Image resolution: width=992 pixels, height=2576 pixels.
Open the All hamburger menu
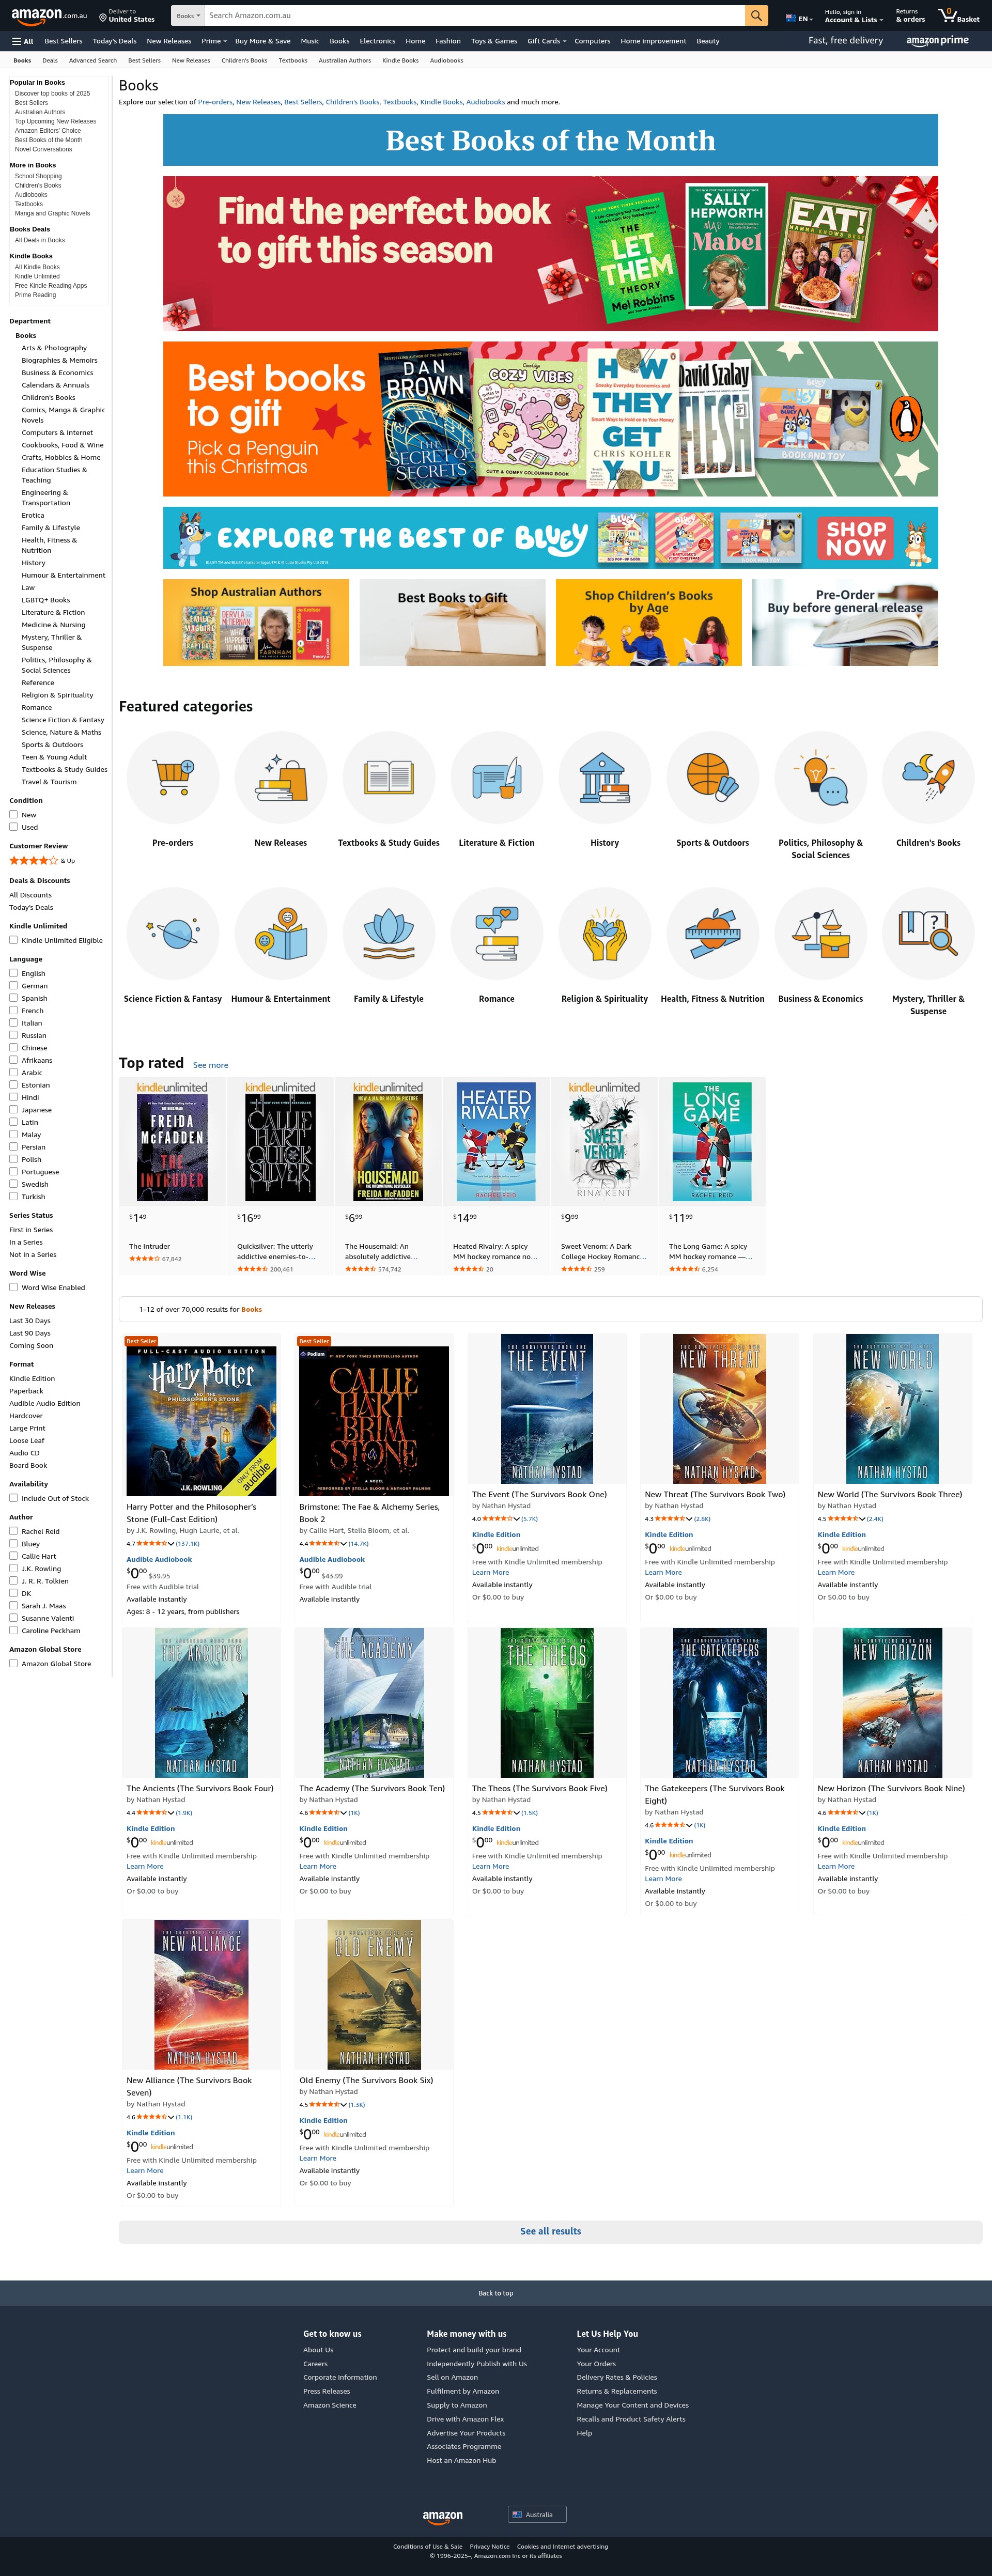(23, 41)
